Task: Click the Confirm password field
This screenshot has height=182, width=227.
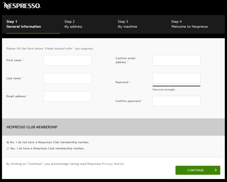Action: tap(176, 101)
